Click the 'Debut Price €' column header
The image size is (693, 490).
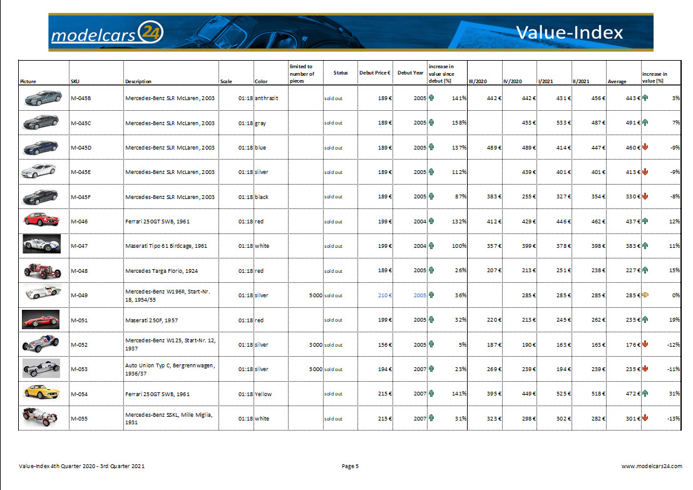point(375,73)
